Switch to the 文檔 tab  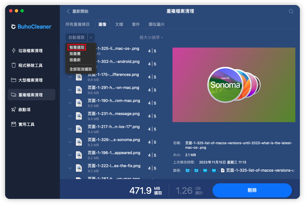pos(119,24)
